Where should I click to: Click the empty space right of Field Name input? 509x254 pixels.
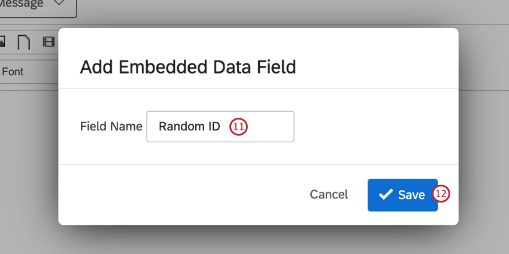point(371,127)
